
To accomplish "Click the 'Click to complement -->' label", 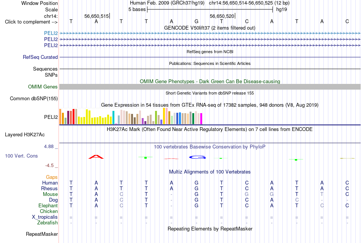I will click(x=31, y=22).
